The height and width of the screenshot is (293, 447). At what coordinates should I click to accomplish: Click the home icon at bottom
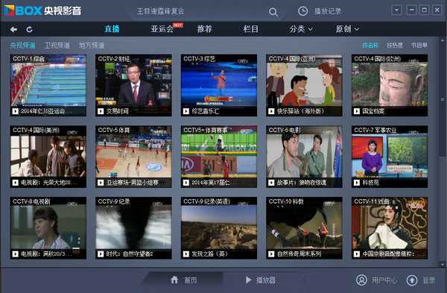click(174, 280)
